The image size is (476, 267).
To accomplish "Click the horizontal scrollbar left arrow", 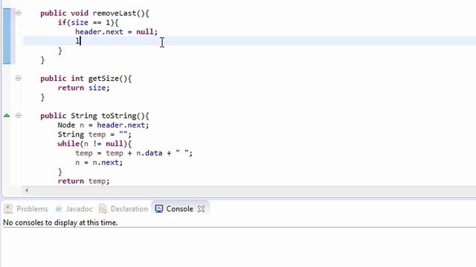I will pyautogui.click(x=27, y=191).
